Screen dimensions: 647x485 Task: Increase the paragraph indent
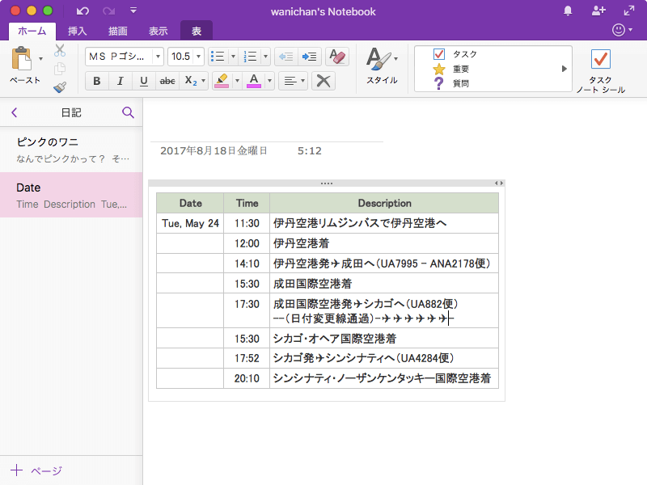309,57
